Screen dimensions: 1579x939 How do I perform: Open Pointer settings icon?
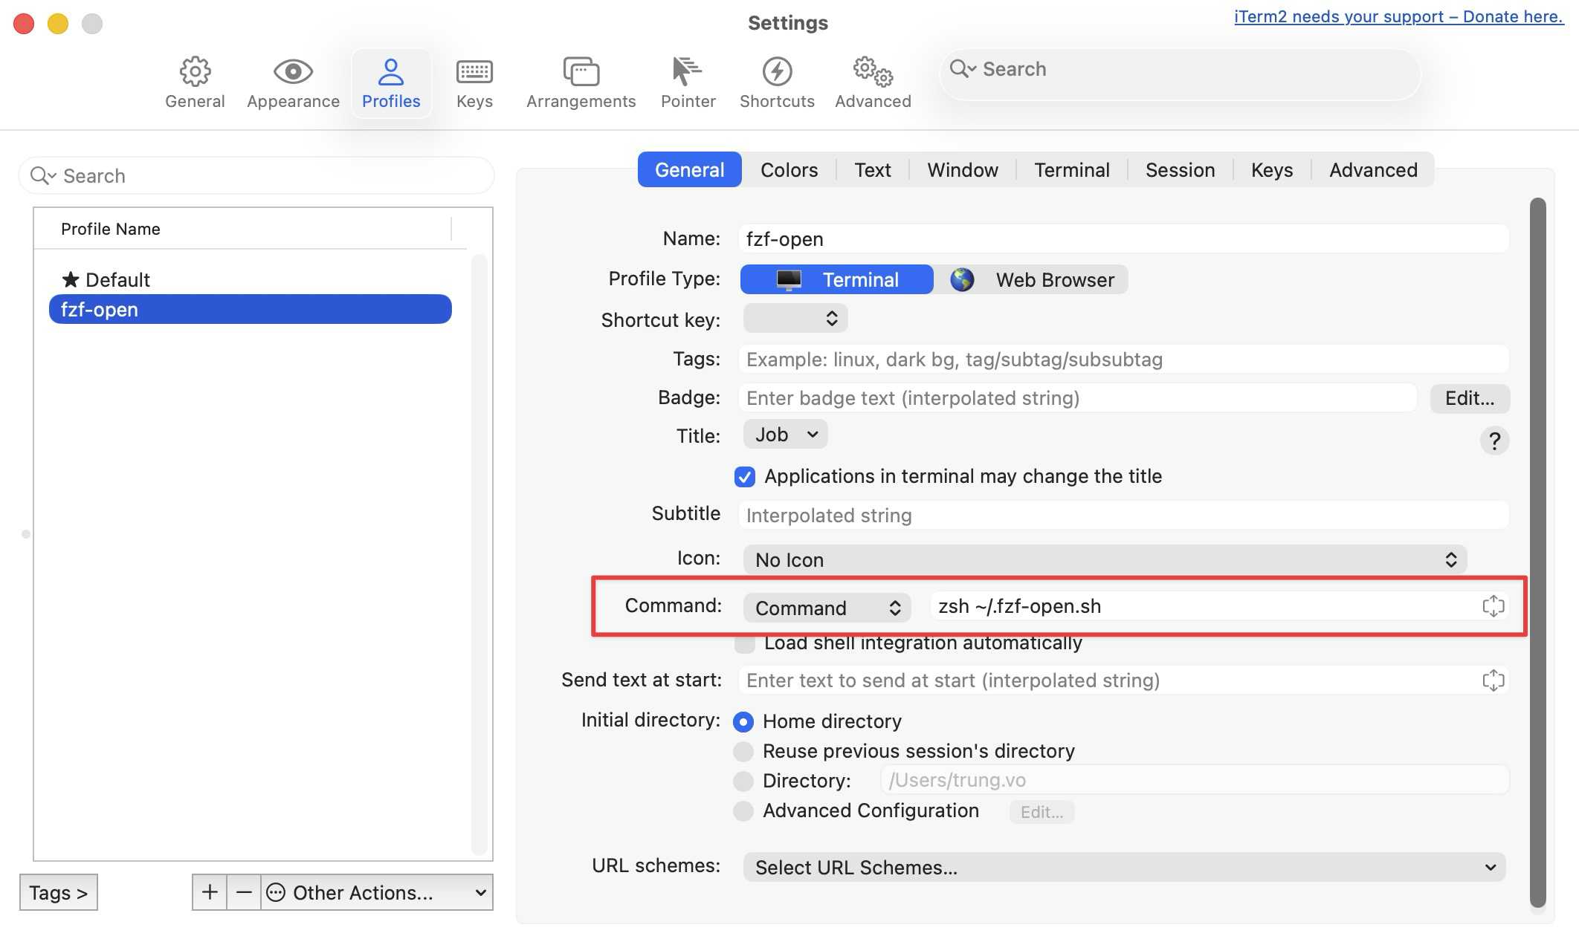688,72
